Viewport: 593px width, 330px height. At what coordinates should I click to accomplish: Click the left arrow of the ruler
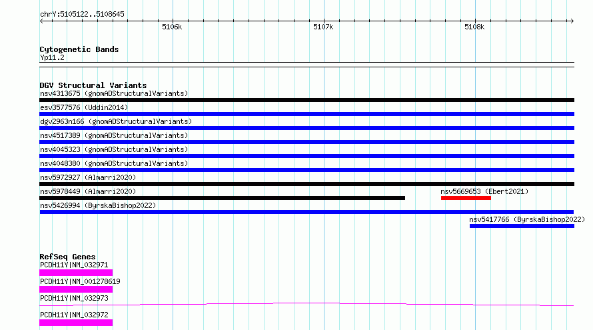(x=41, y=21)
